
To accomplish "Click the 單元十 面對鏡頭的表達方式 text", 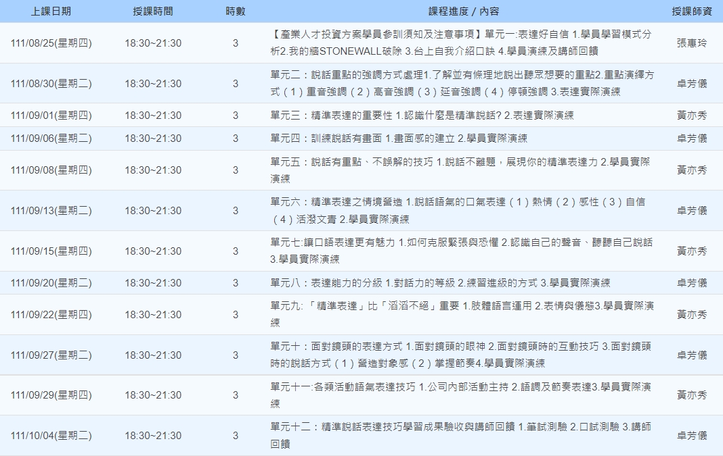I will [461, 355].
